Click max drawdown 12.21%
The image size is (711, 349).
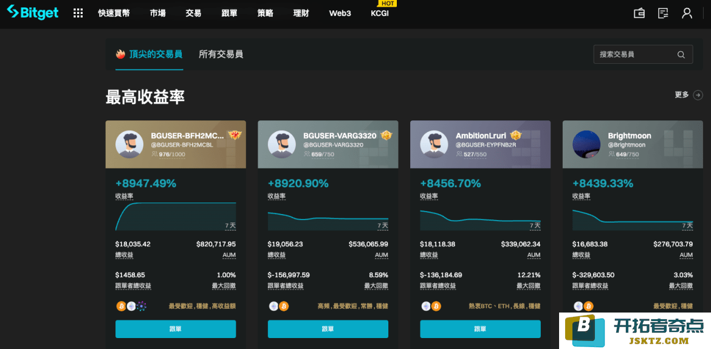529,275
